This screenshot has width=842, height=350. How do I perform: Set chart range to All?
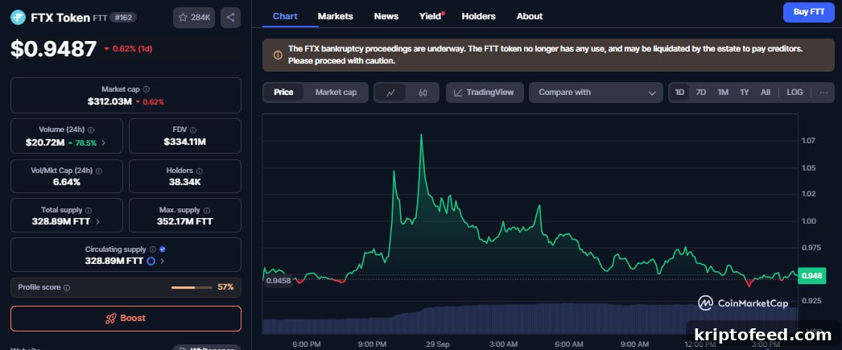click(766, 93)
